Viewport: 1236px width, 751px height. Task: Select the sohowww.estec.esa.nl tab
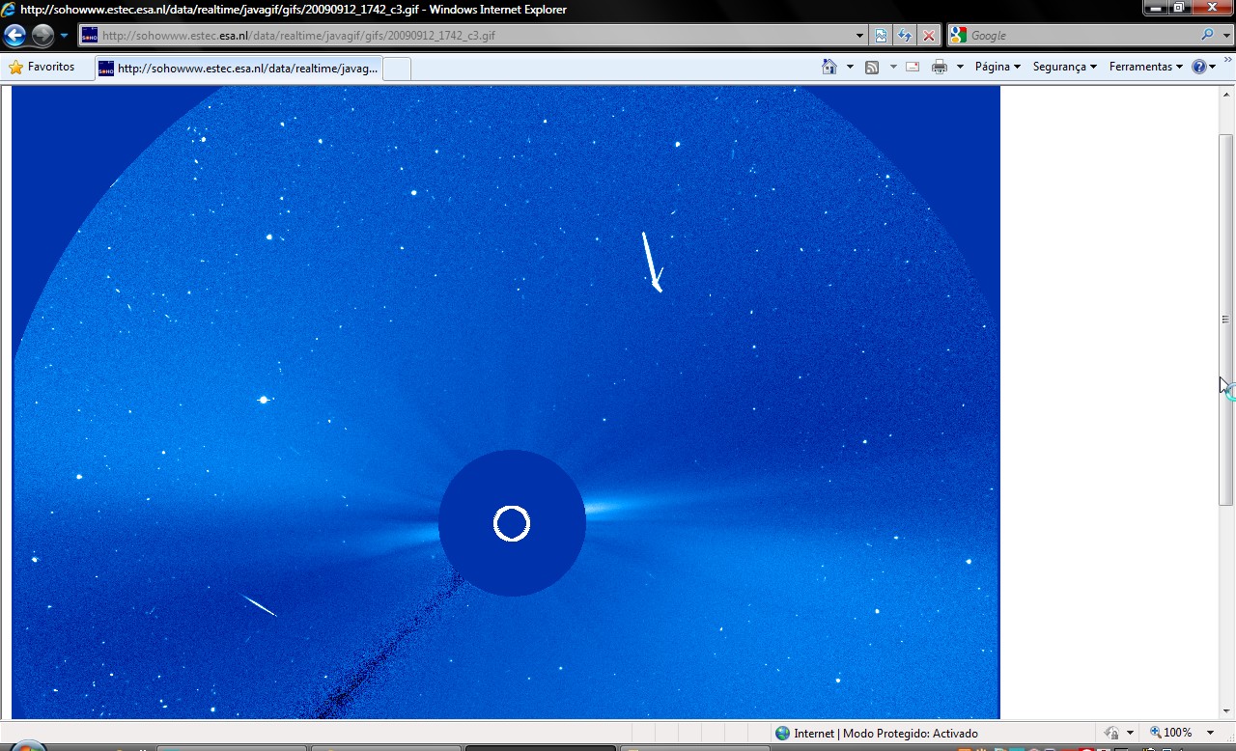[239, 69]
